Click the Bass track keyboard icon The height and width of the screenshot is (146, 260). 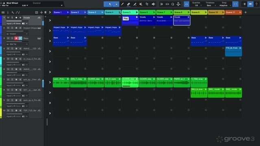pyautogui.click(x=39, y=38)
